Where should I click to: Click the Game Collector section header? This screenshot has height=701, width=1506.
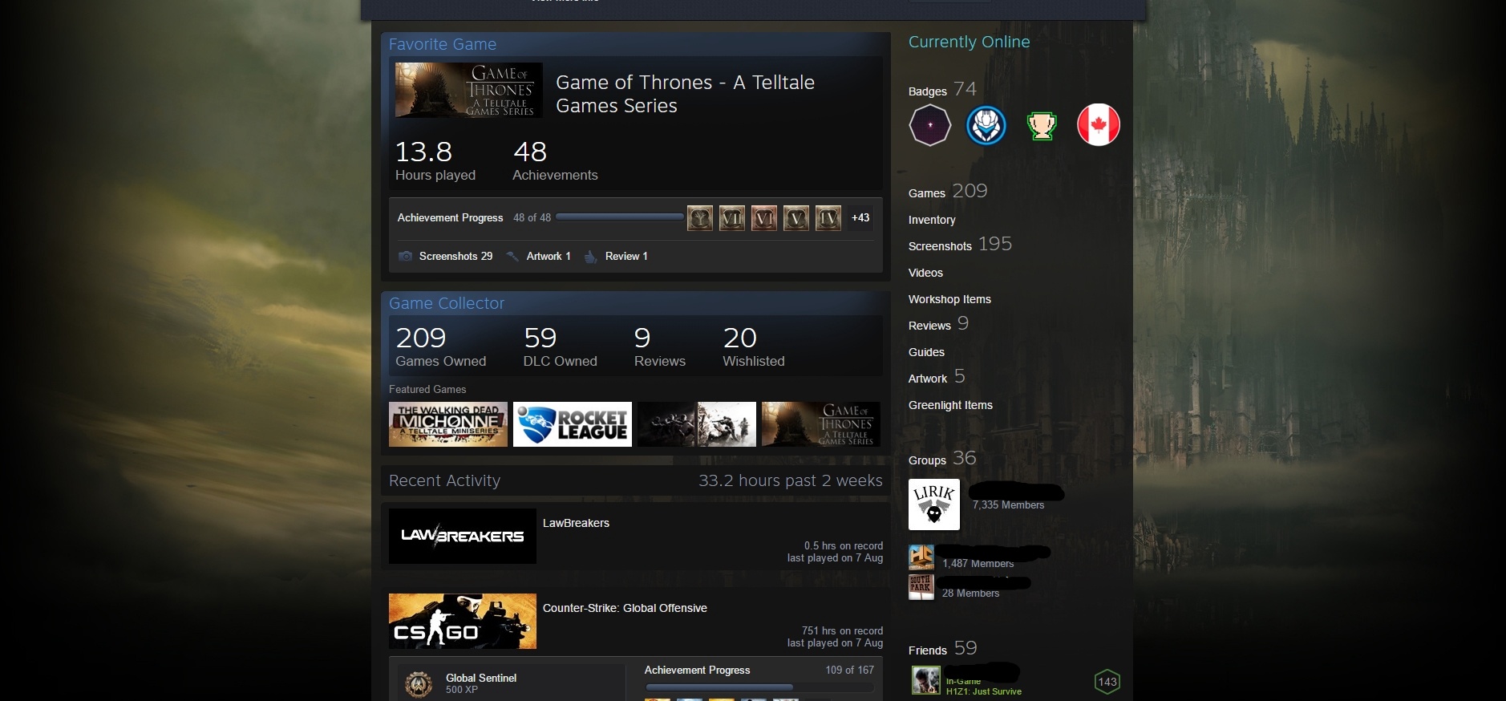click(447, 303)
